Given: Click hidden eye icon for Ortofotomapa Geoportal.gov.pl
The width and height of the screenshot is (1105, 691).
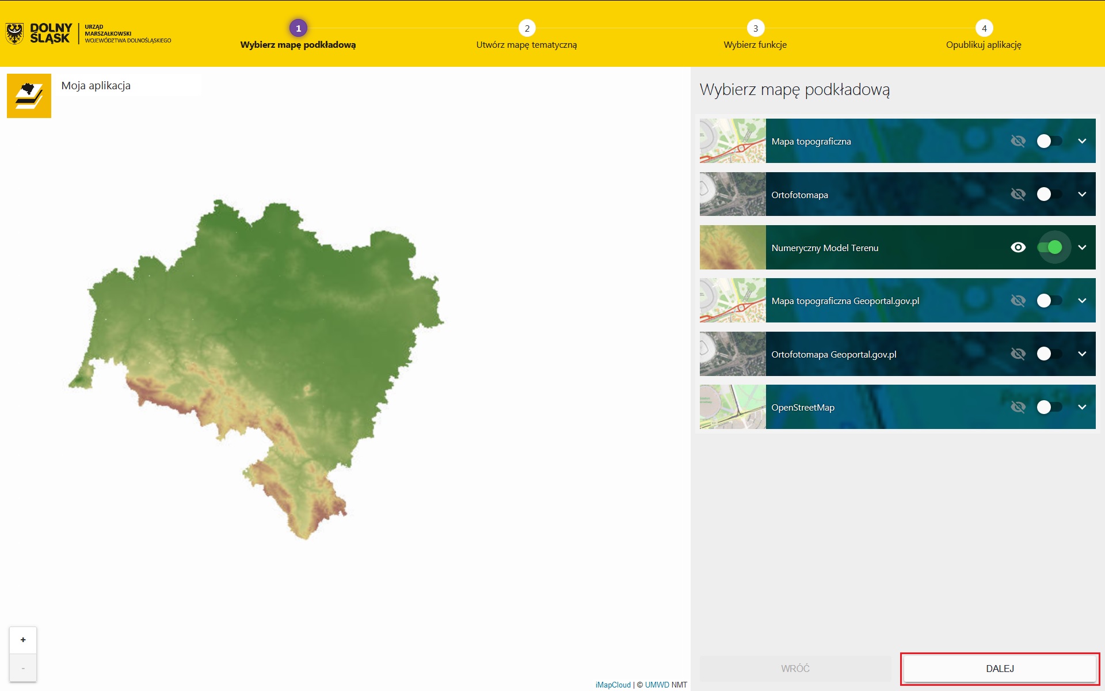Looking at the screenshot, I should click(1018, 354).
